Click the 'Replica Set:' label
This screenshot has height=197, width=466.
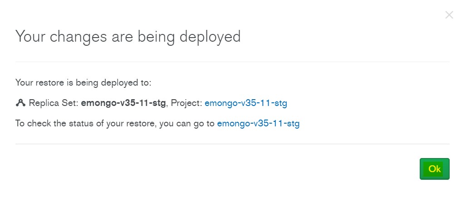[x=54, y=103]
